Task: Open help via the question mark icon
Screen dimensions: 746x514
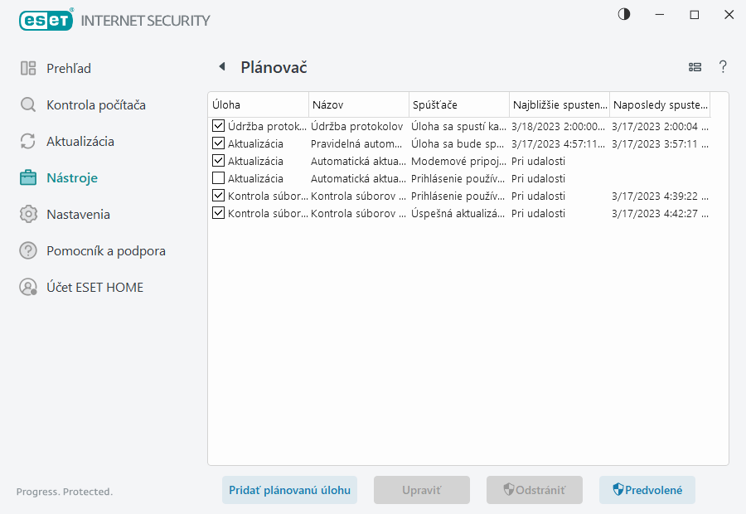Action: [x=723, y=67]
